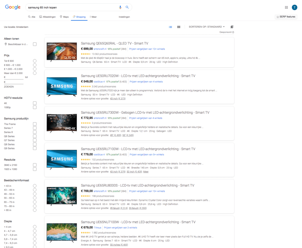Click the minimum price input field

(x=14, y=77)
